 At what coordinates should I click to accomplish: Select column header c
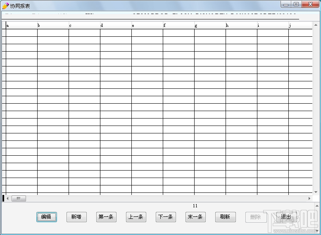point(84,25)
